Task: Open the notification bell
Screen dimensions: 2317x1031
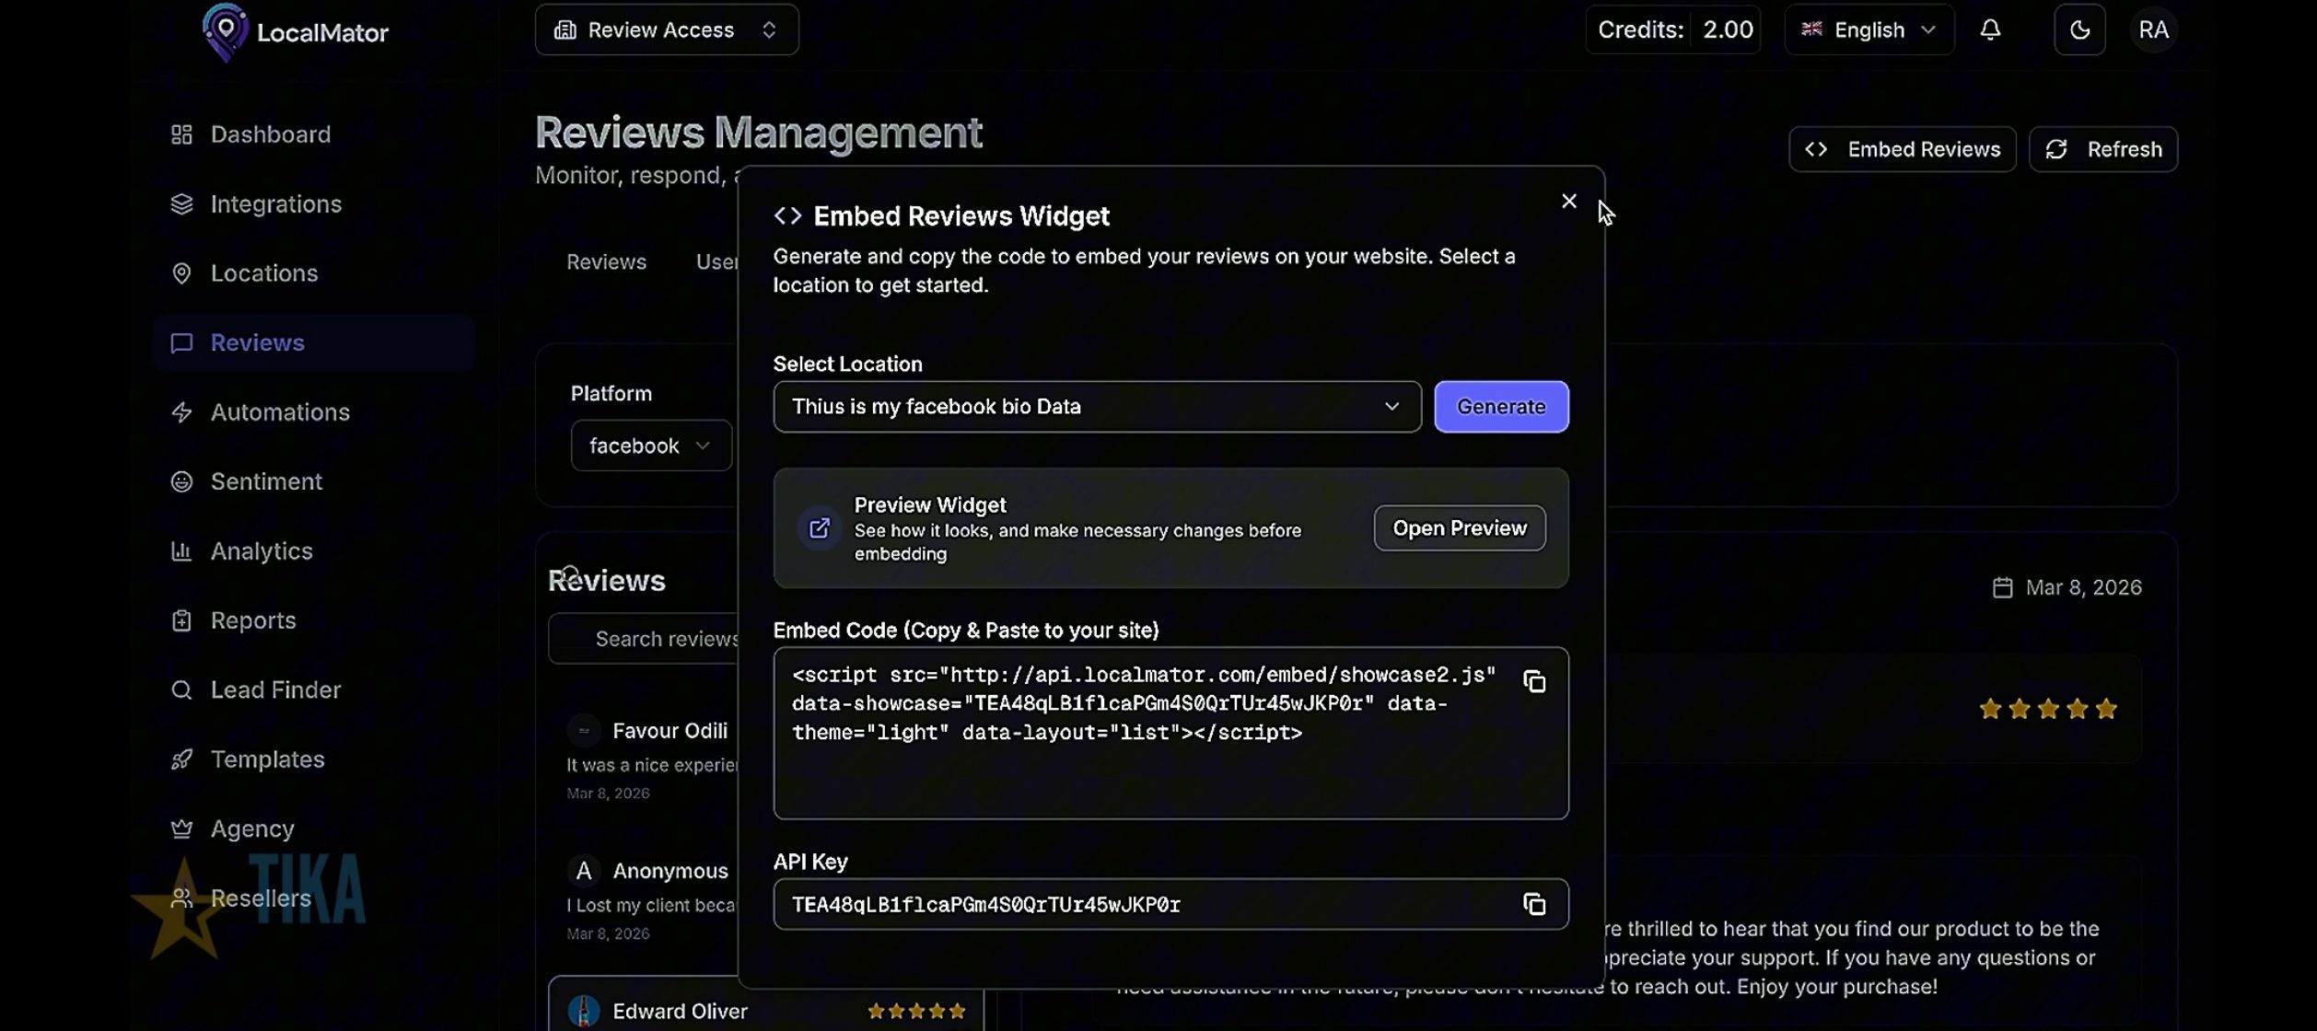Action: 1989,29
